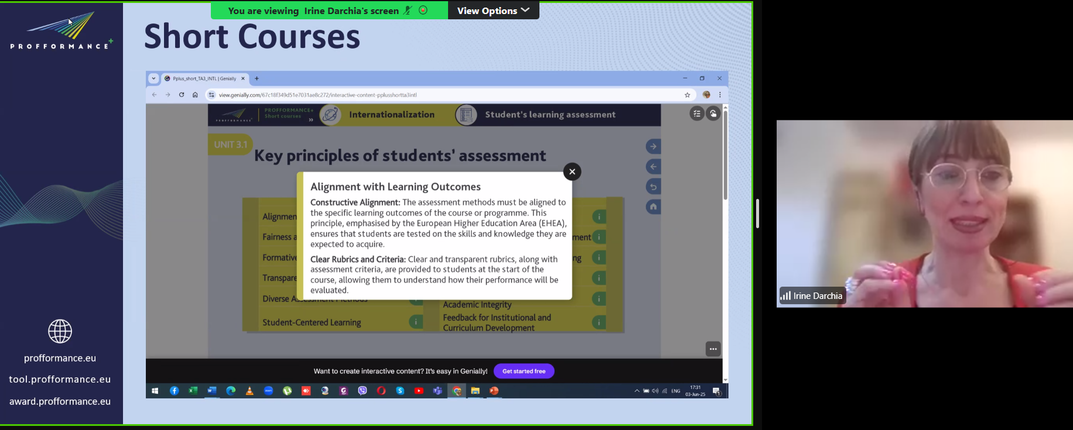
Task: Open the Academic Integrity info button
Action: click(599, 299)
